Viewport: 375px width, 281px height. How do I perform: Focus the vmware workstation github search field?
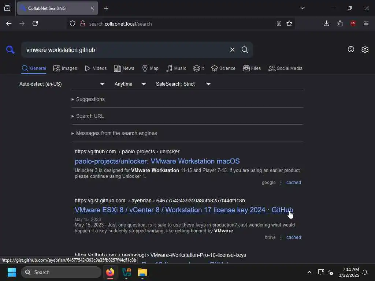coord(126,50)
